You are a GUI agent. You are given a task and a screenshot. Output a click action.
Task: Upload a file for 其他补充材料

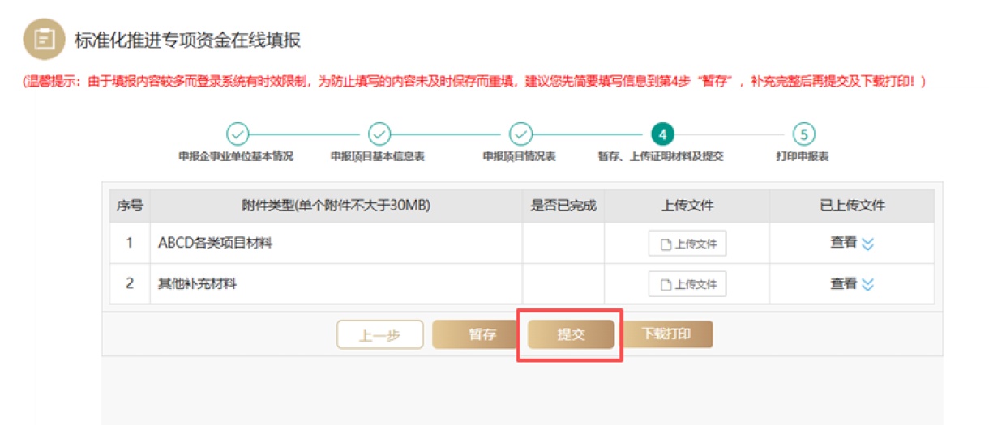point(687,284)
